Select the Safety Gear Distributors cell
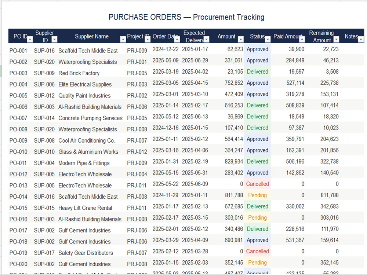Image resolution: width=367 pixels, height=275 pixels. click(x=86, y=253)
